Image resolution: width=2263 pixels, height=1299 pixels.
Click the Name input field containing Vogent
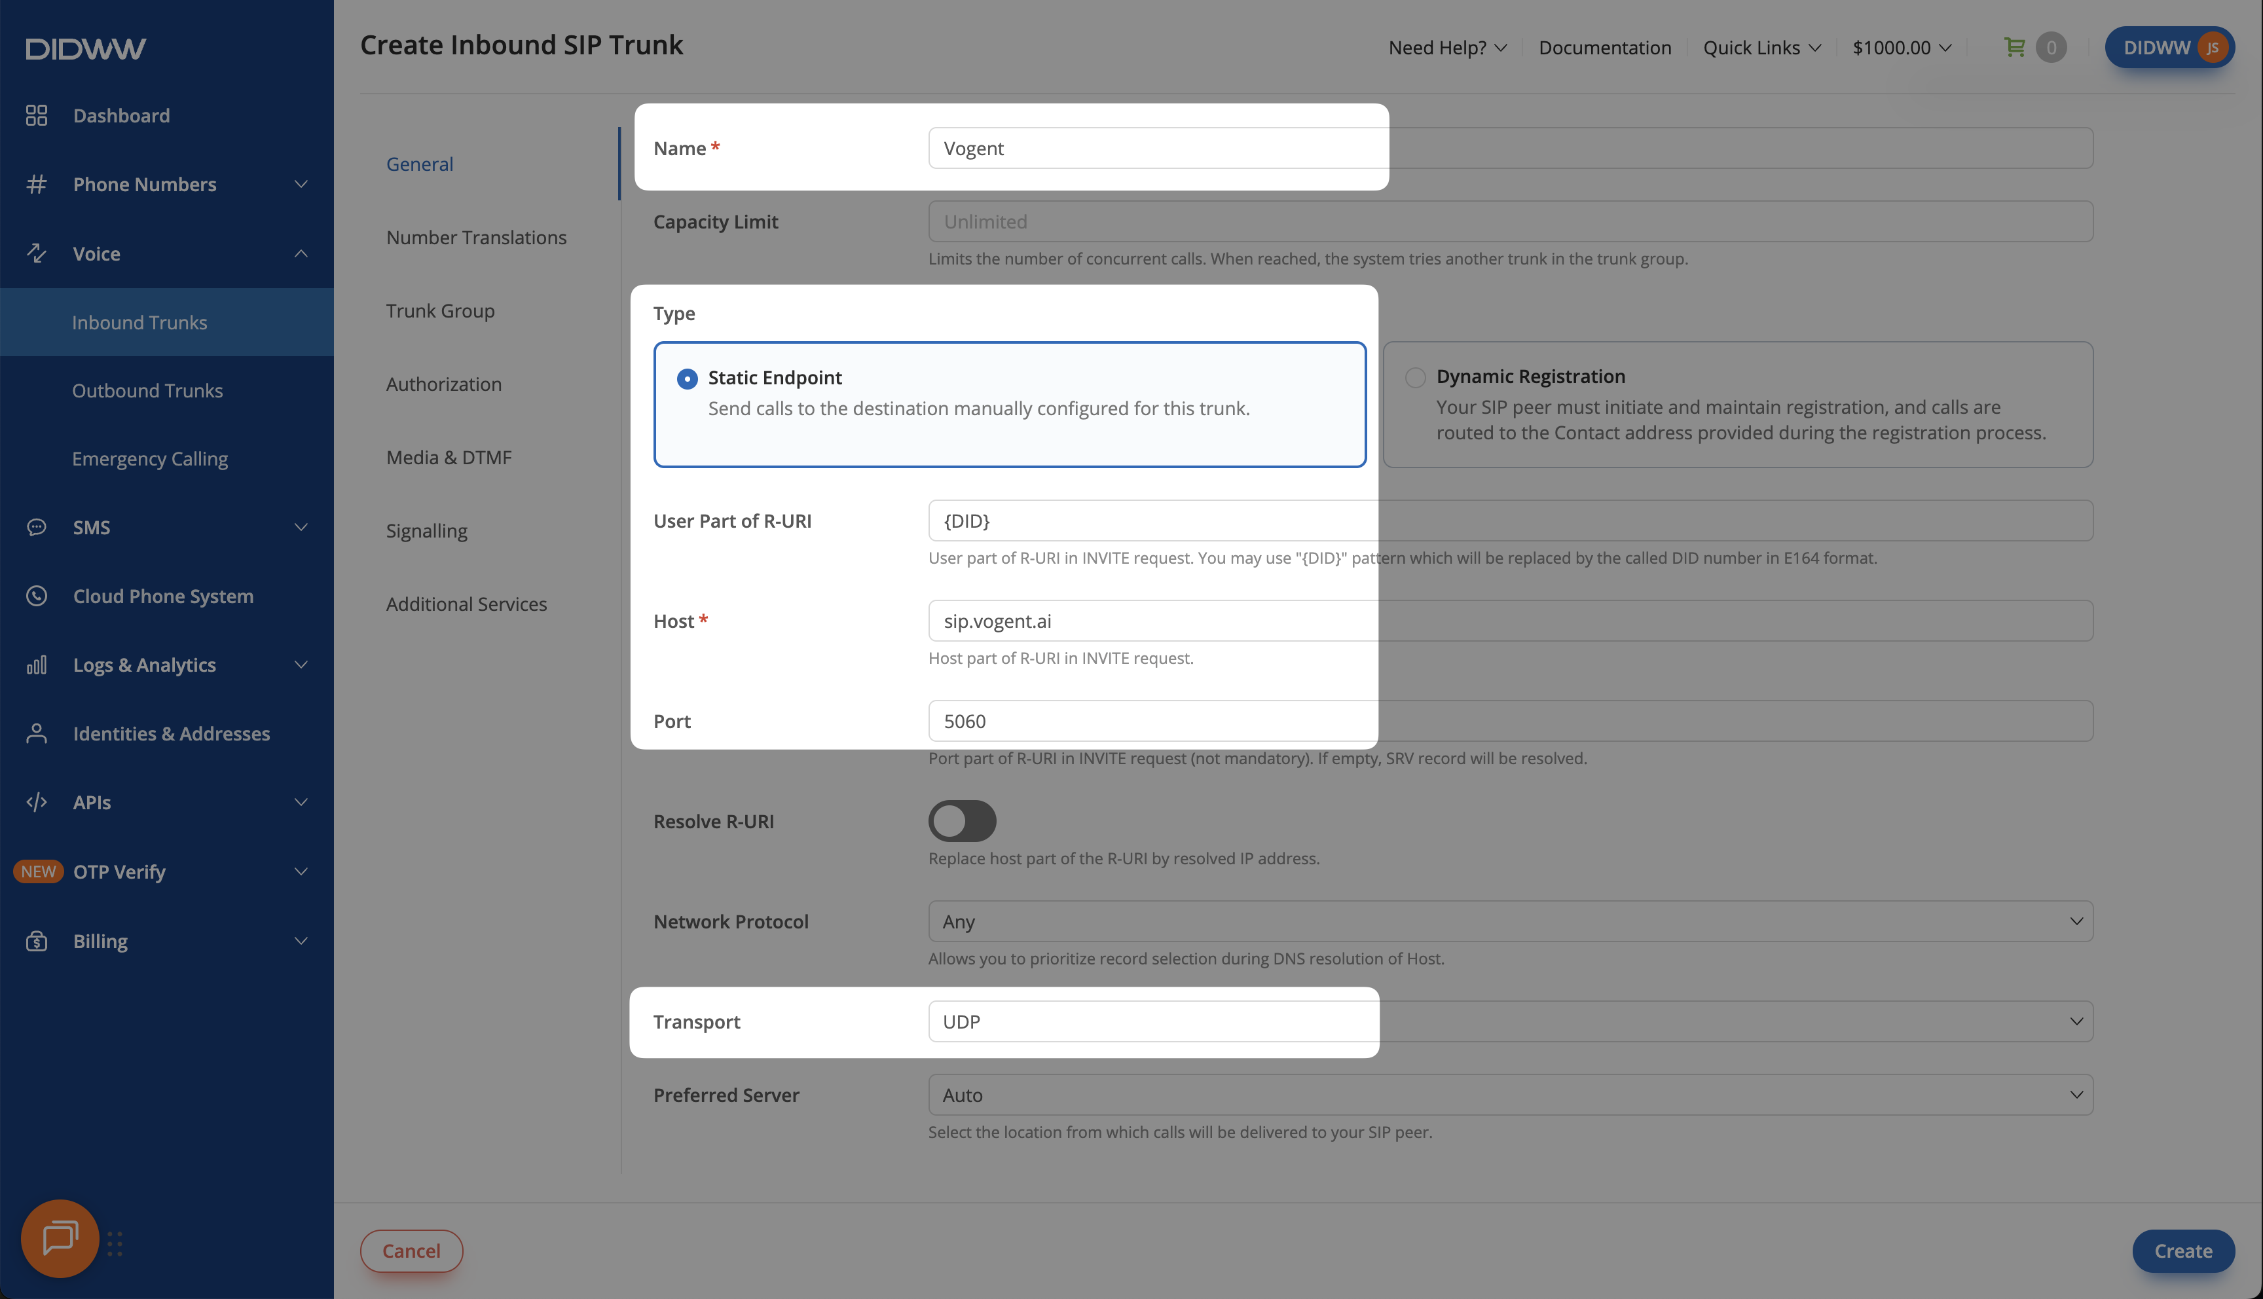(x=1510, y=148)
